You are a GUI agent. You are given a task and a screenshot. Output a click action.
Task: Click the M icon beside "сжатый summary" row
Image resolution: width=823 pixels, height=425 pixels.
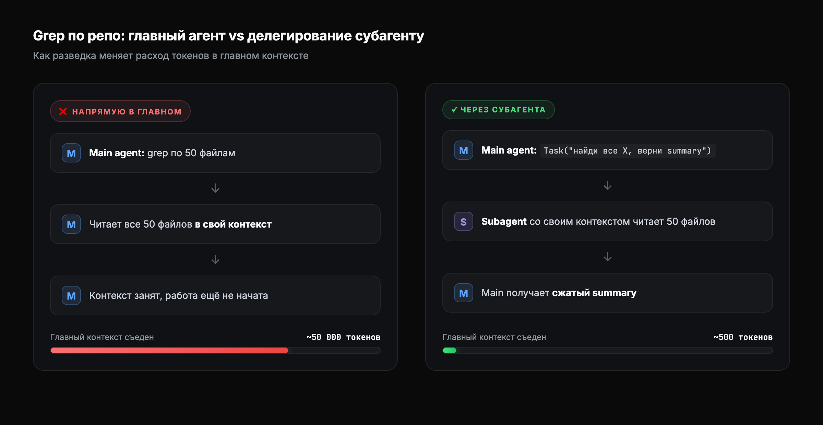(463, 293)
